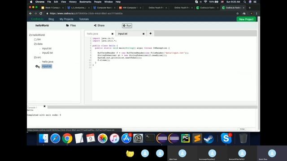The image size is (287, 161).
Task: Open iTunes from the dock
Action: (114, 138)
